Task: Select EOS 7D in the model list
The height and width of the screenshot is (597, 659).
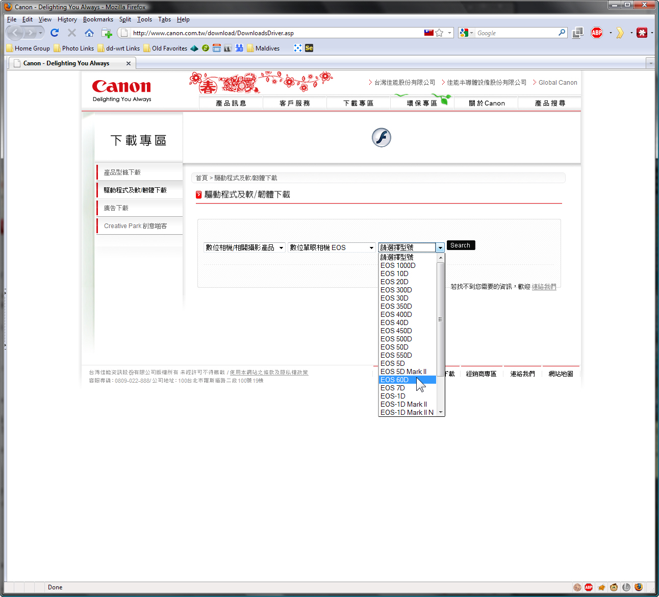Action: tap(407, 388)
